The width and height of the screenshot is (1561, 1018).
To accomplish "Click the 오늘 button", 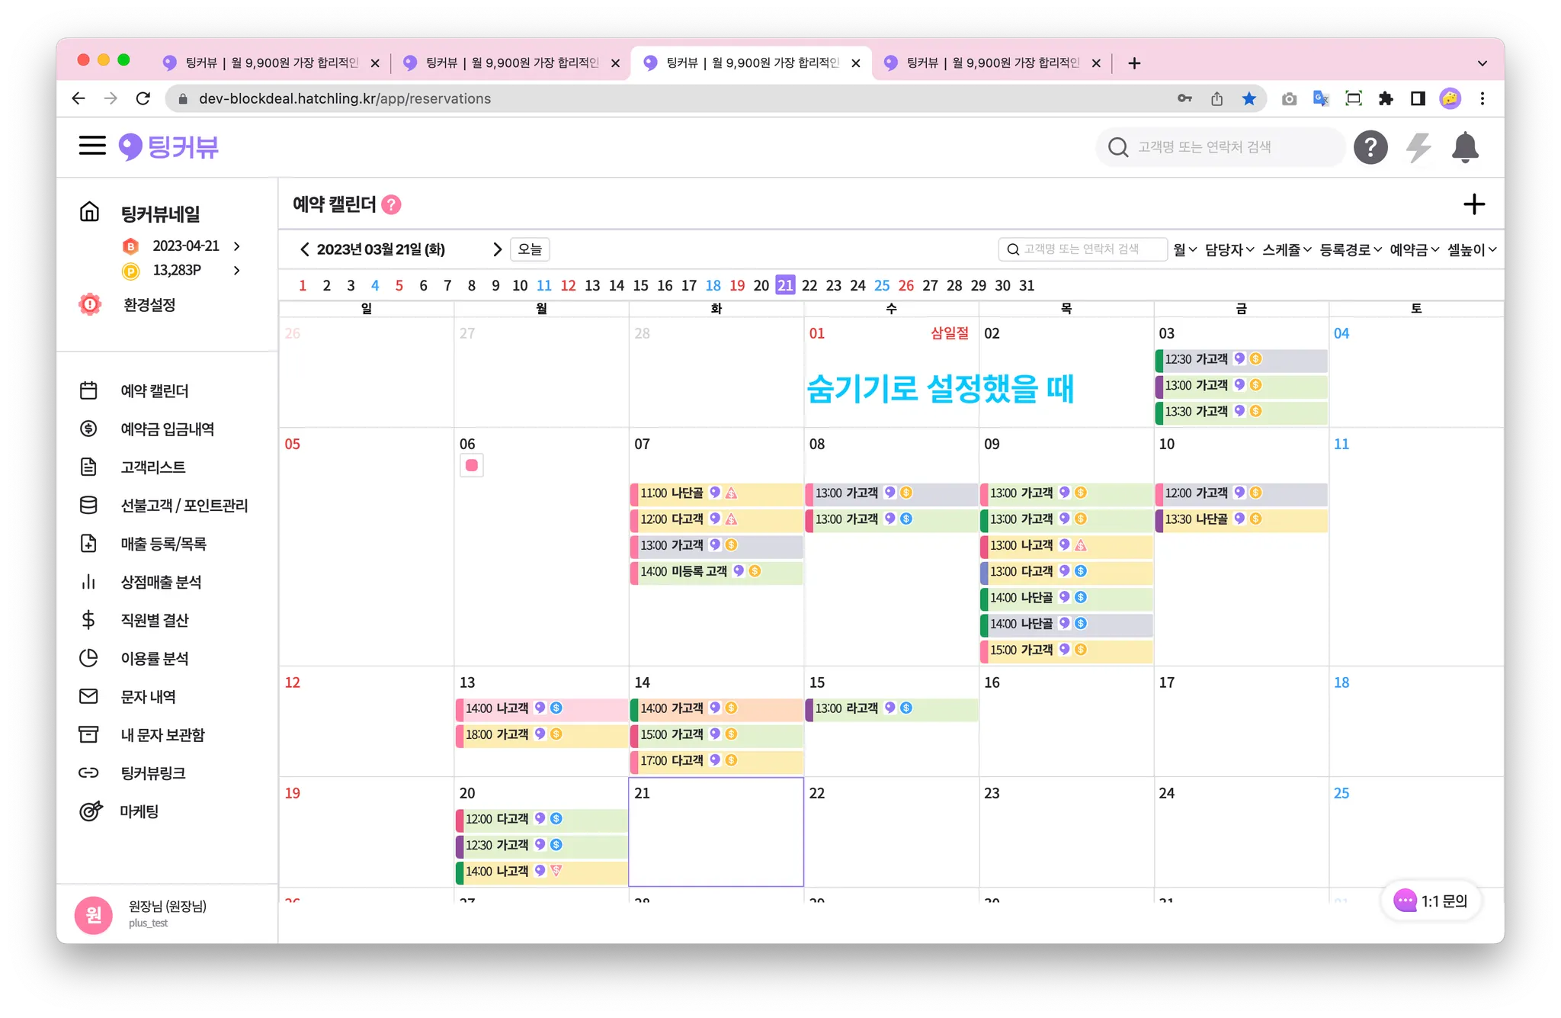I will pyautogui.click(x=530, y=249).
